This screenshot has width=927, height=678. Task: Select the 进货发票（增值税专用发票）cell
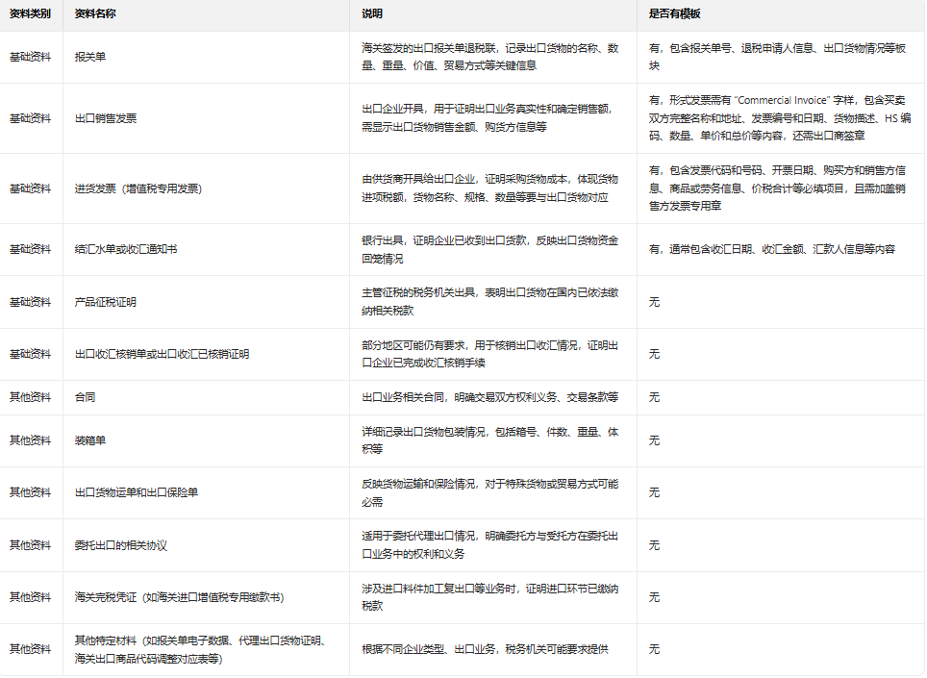[x=138, y=188]
